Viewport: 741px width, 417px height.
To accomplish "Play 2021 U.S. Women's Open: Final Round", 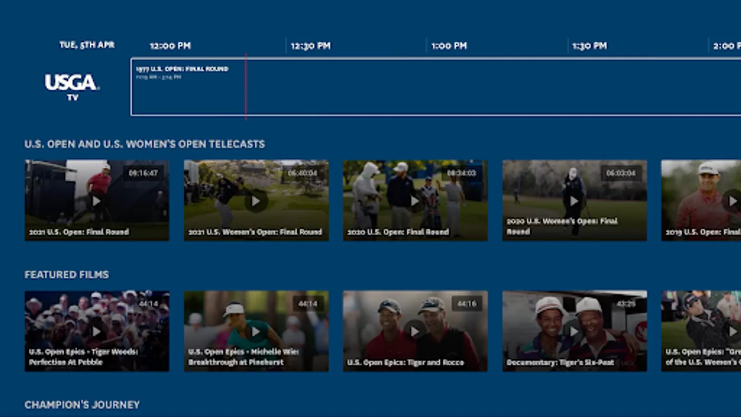I will click(x=256, y=201).
